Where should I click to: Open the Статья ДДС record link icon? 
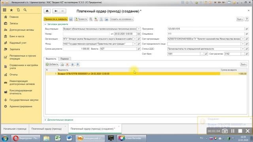247,49
